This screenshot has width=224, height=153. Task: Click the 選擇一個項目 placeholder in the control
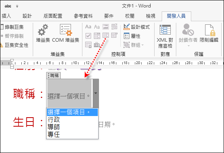(x=69, y=96)
